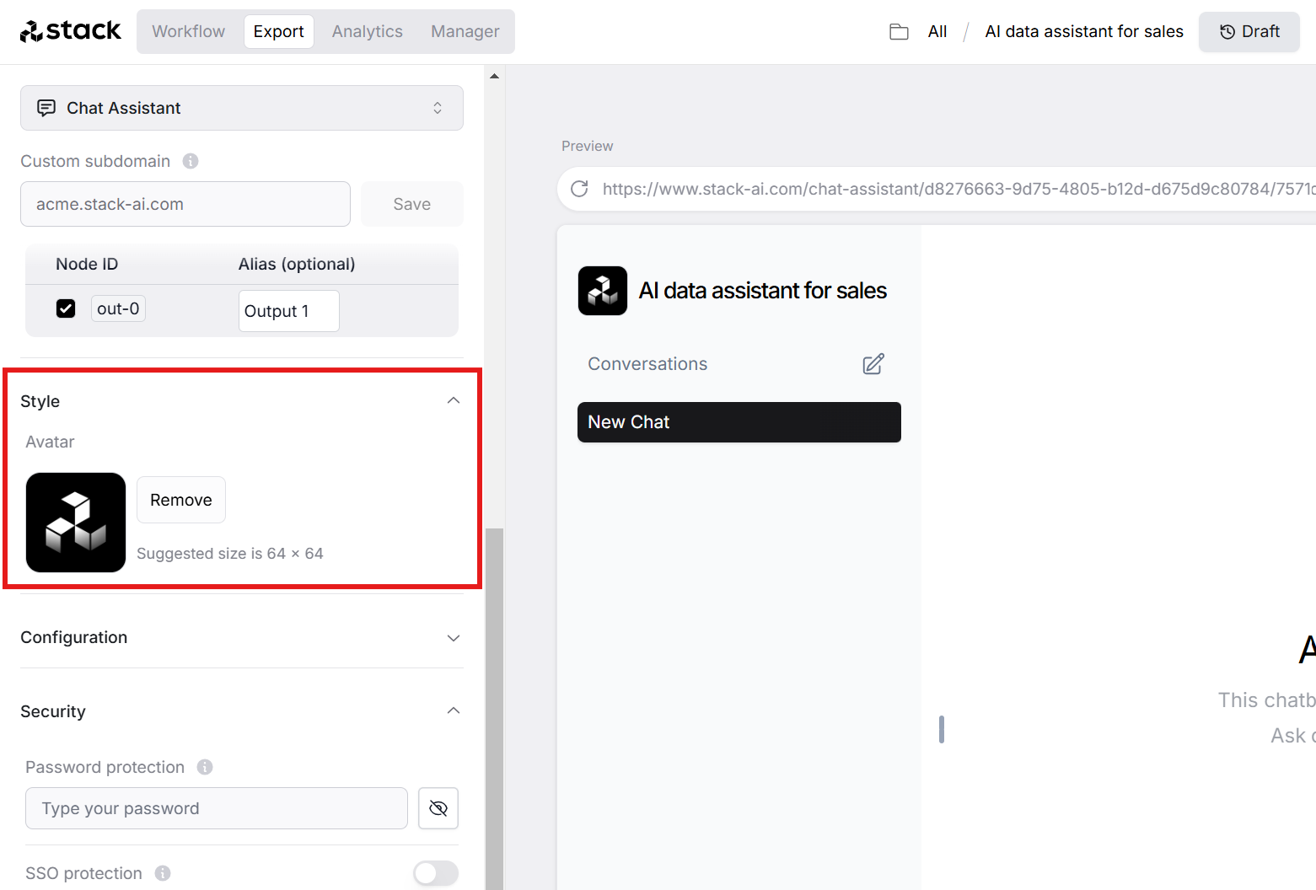
Task: Click the chat icon in Chat Assistant selector
Action: click(x=46, y=108)
